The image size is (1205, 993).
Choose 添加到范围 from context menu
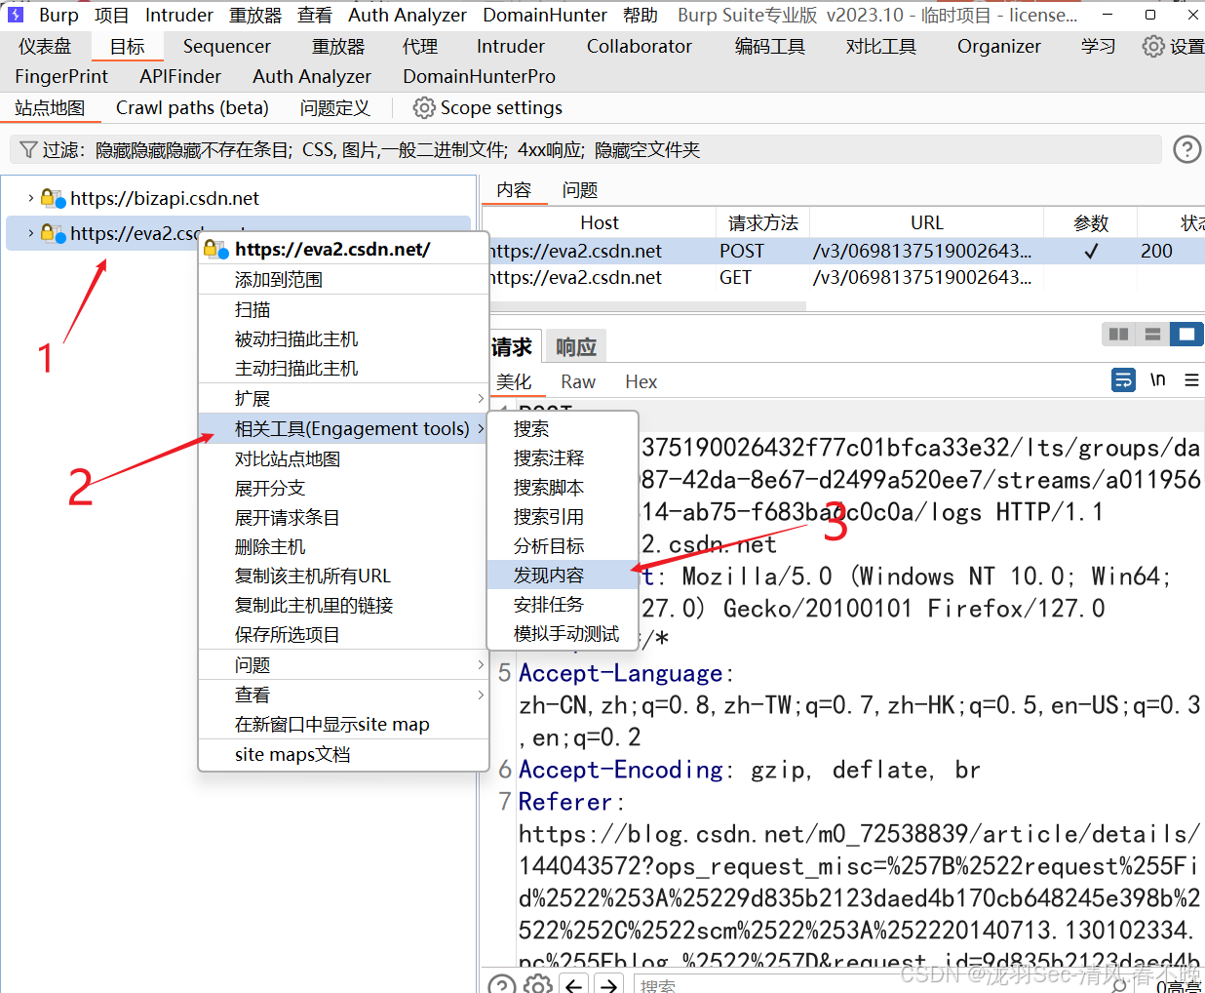[x=343, y=279]
